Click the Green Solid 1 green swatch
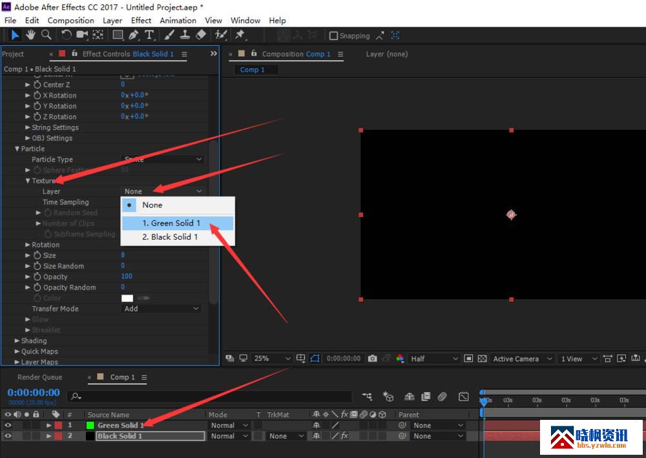Screen dimensions: 646x458 click(x=90, y=426)
